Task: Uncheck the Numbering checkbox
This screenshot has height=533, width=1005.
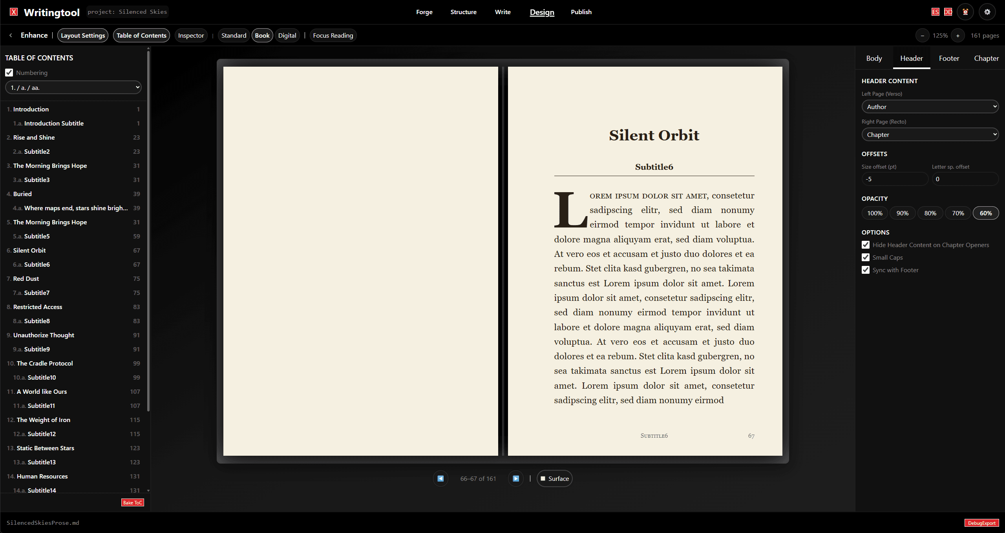Action: (x=9, y=73)
